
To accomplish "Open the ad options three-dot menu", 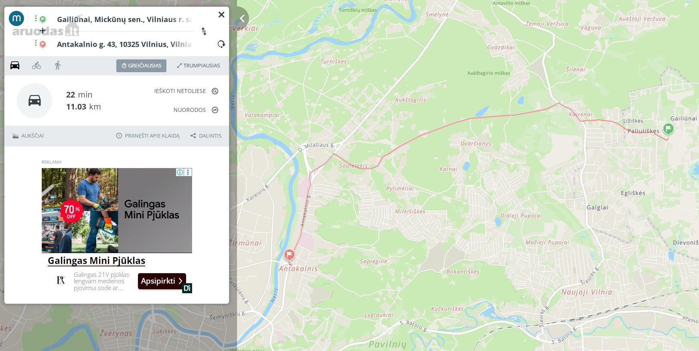I will click(188, 172).
